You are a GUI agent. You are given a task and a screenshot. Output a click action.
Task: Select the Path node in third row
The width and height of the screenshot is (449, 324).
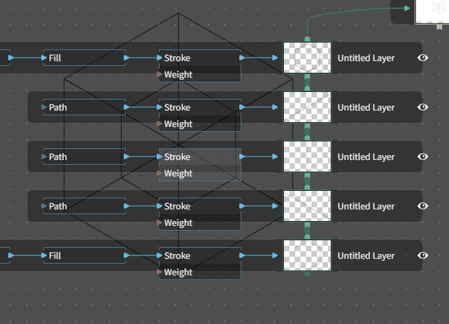coord(85,157)
